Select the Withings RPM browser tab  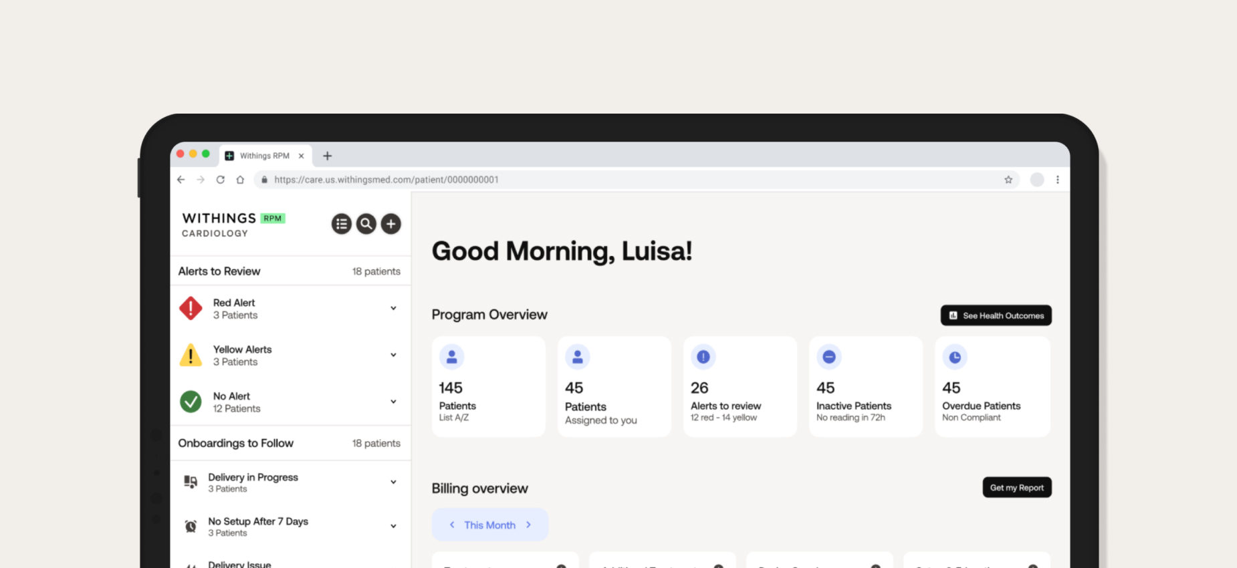click(x=264, y=156)
